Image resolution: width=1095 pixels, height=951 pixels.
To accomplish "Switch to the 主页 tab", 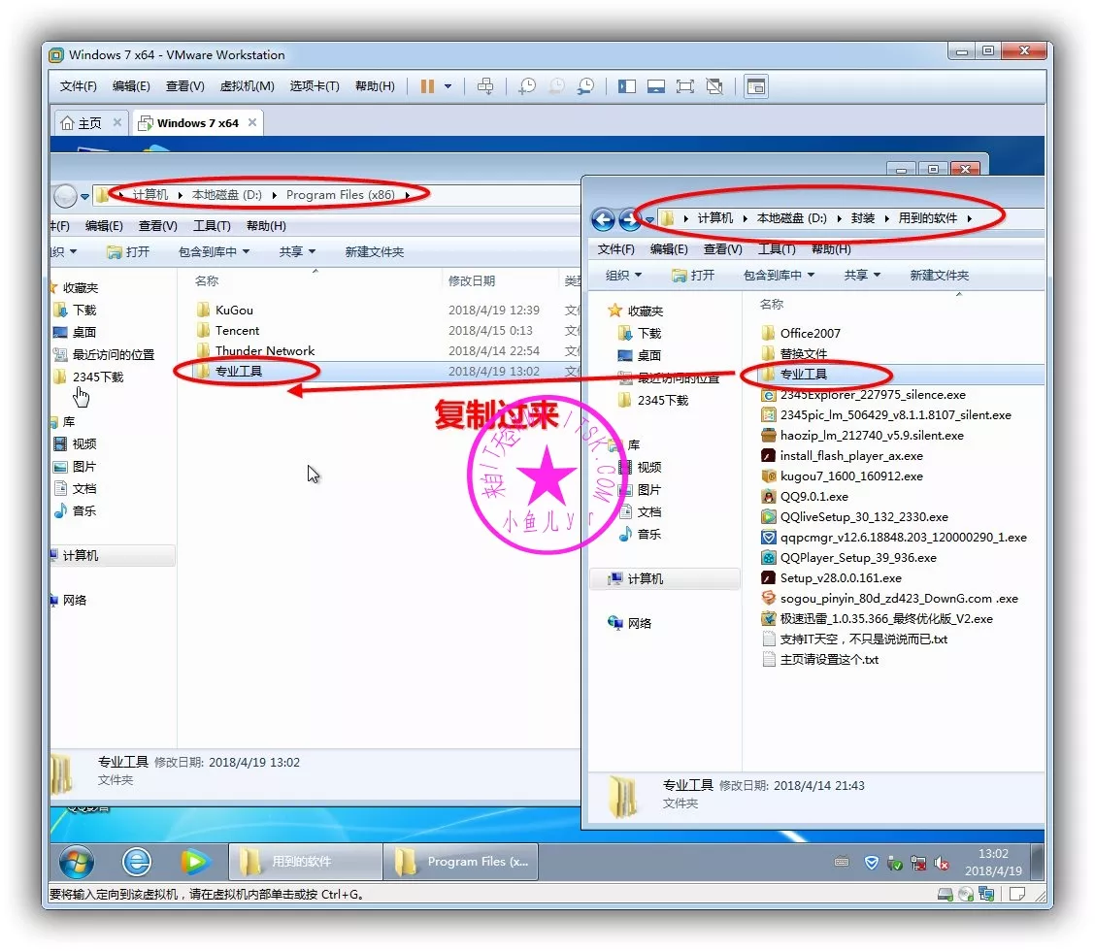I will (82, 123).
